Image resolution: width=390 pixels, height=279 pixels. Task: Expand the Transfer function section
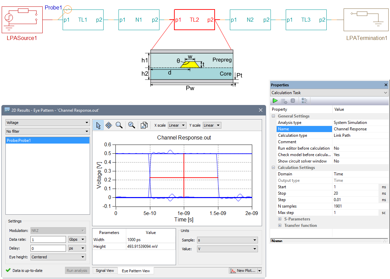(x=280, y=226)
